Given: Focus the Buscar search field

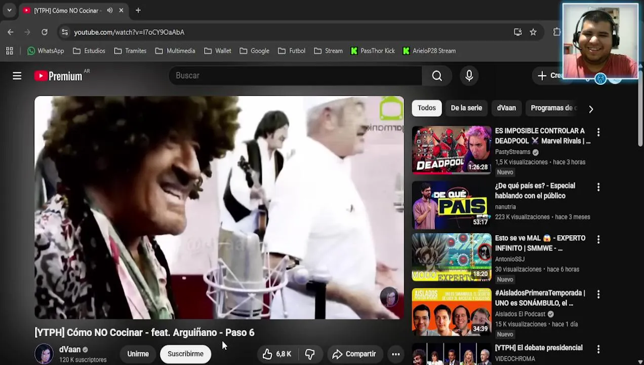Looking at the screenshot, I should [295, 76].
